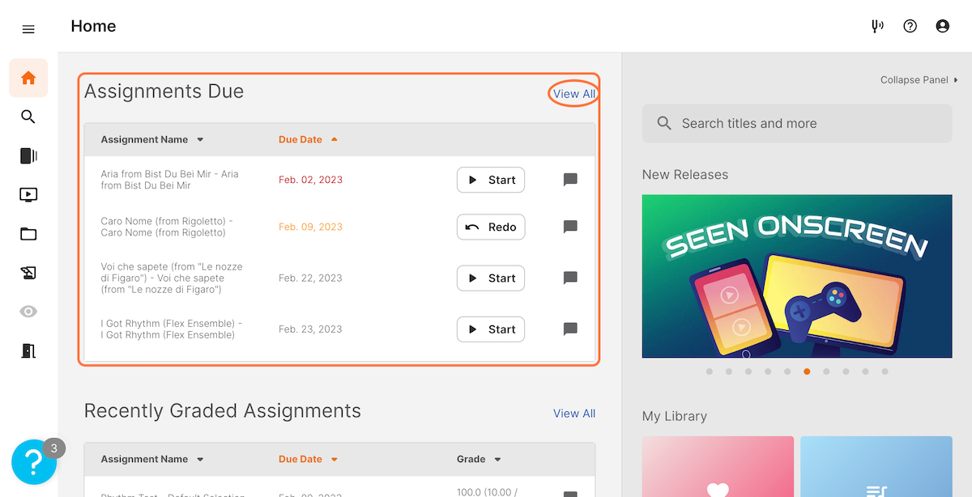Open the tuner icon in the top bar
Screen dimensions: 972x497
[x=877, y=26]
